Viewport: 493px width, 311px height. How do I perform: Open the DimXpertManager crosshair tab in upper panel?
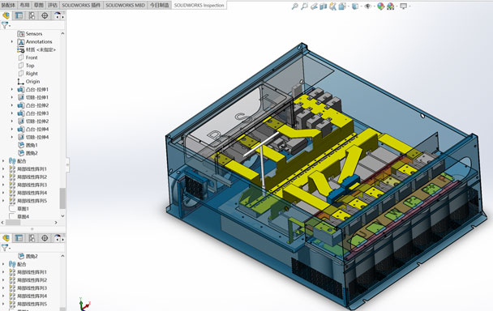45,15
